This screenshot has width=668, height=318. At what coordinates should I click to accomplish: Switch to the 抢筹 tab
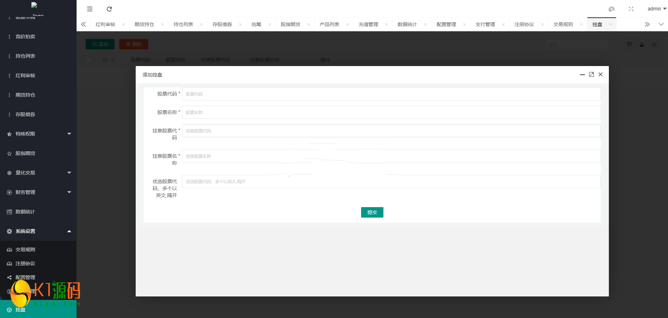(x=256, y=24)
